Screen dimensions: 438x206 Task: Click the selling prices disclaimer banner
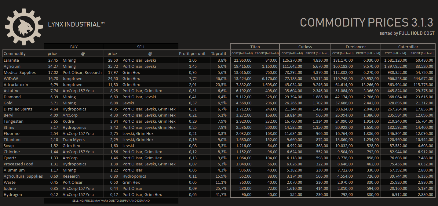pyautogui.click(x=111, y=201)
